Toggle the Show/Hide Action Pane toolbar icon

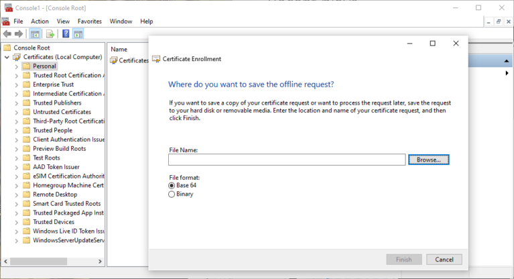(80, 34)
